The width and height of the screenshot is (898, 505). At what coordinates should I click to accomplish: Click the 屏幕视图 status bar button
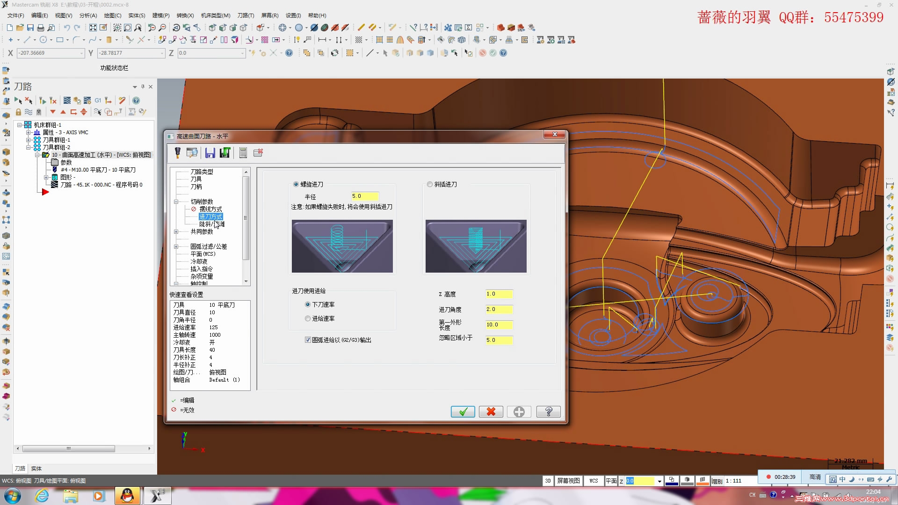tap(568, 481)
